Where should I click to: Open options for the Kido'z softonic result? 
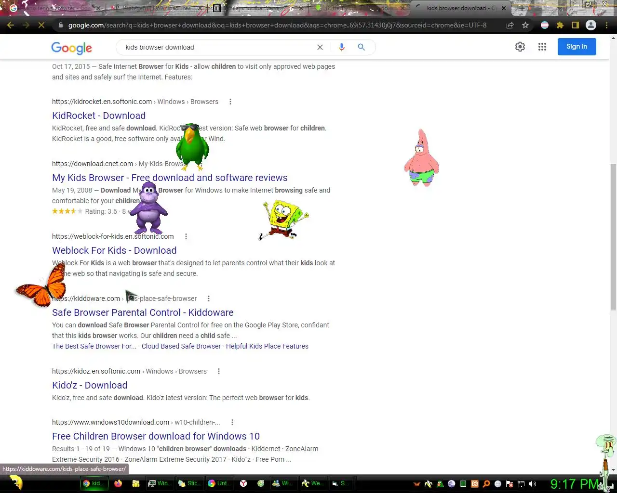(219, 371)
